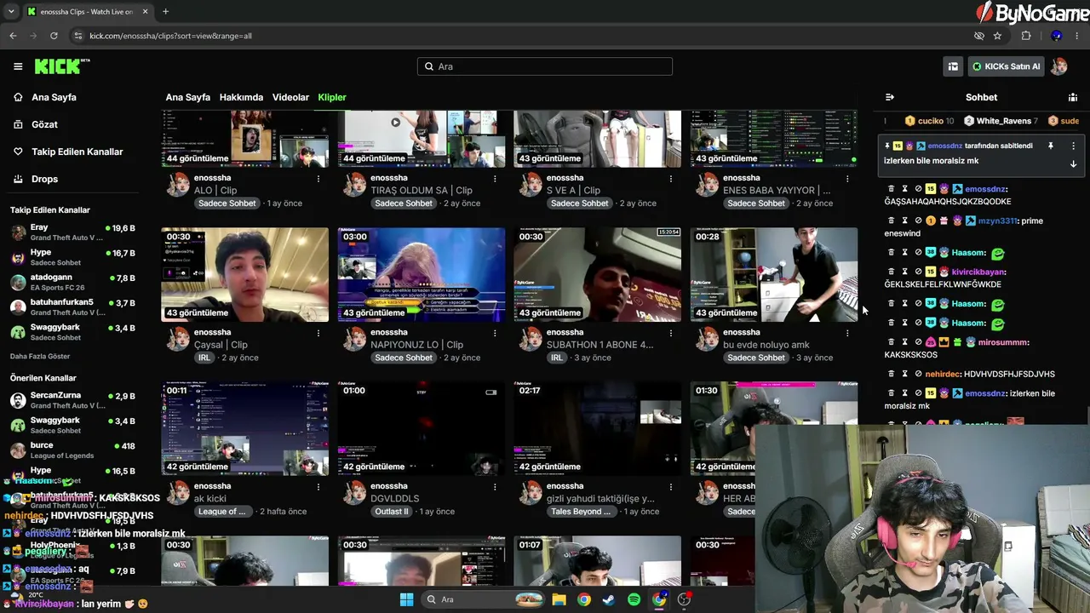Open Spotify from the taskbar

[x=634, y=599]
